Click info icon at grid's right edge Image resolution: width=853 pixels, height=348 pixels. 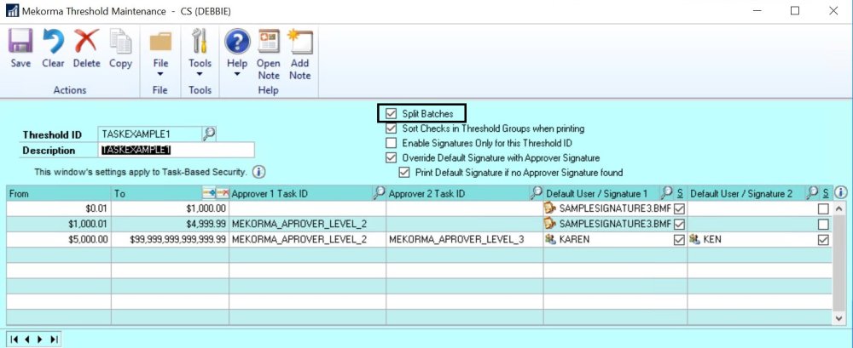[x=841, y=192]
